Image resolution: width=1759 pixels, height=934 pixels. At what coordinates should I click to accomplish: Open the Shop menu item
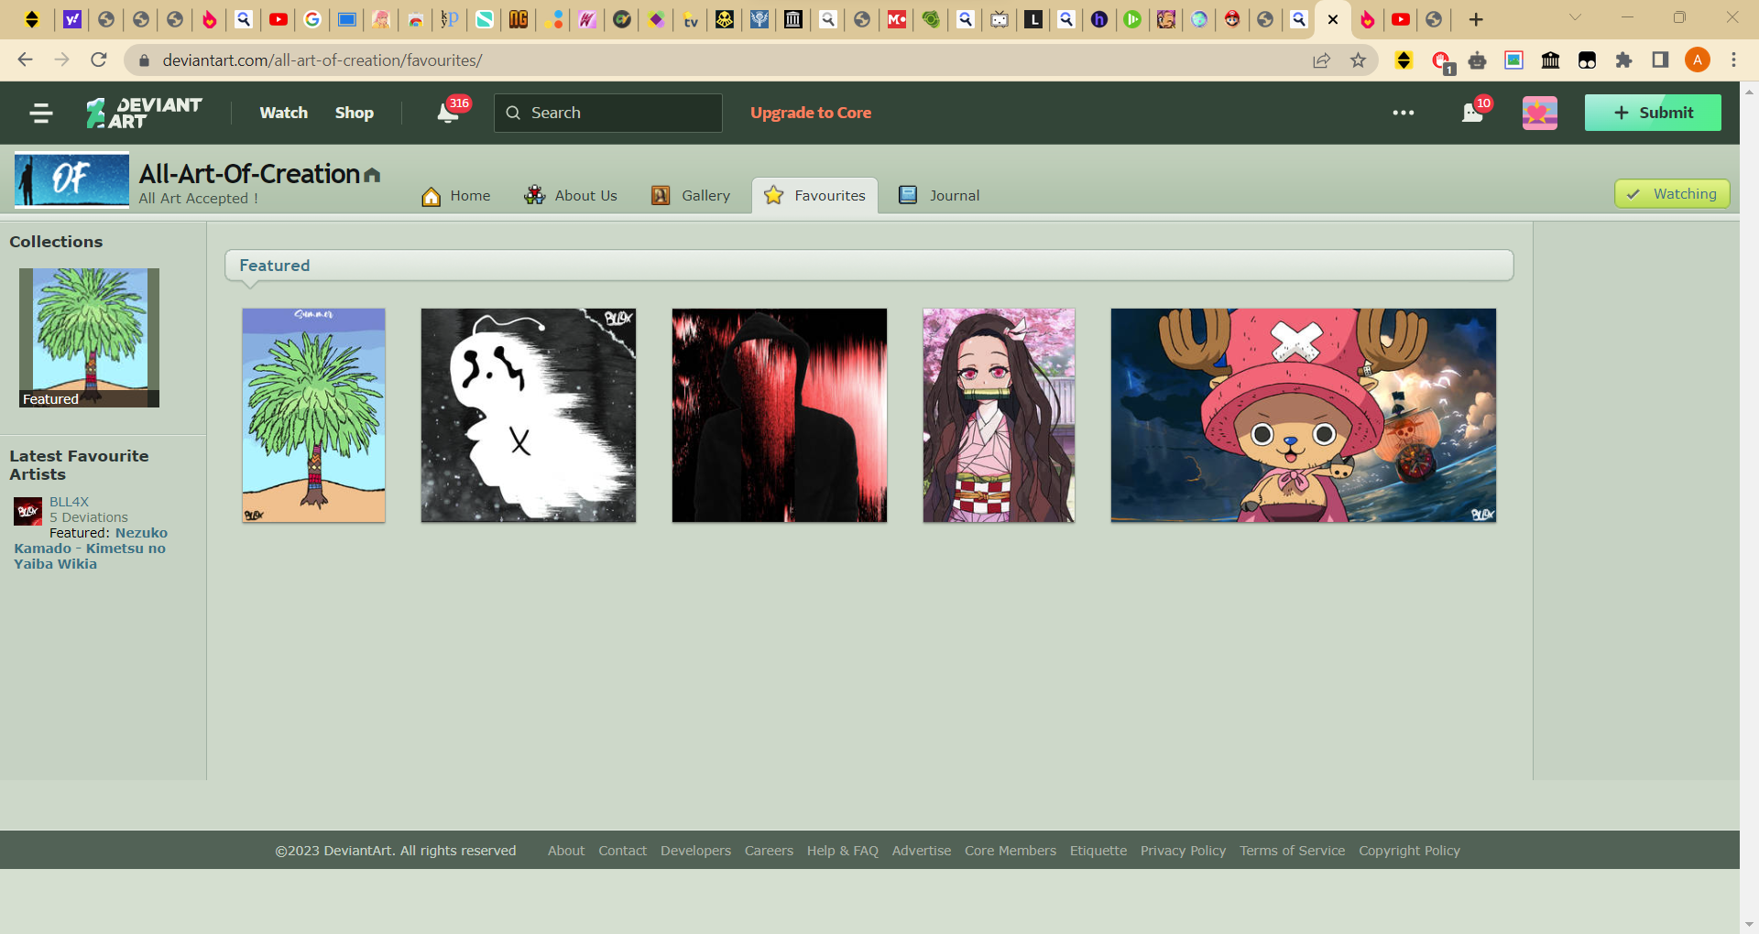(x=354, y=113)
